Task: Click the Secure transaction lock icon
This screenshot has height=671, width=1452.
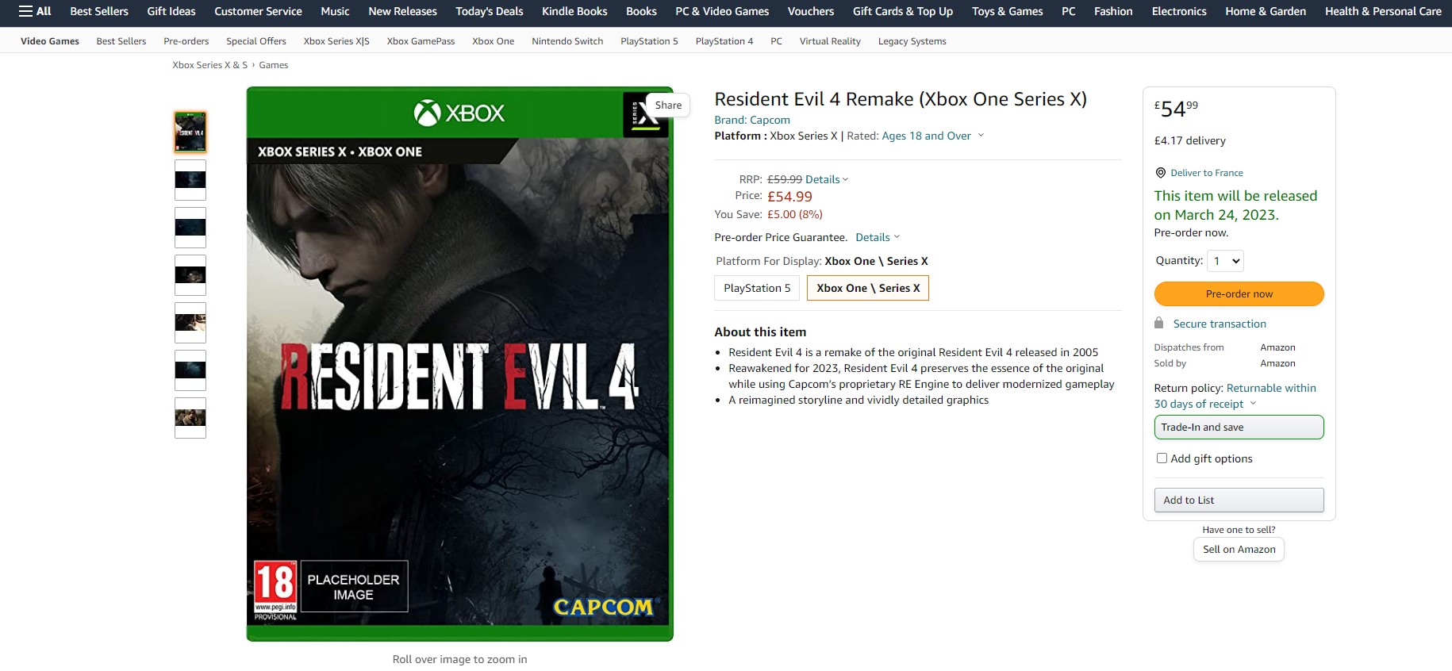Action: pyautogui.click(x=1161, y=323)
